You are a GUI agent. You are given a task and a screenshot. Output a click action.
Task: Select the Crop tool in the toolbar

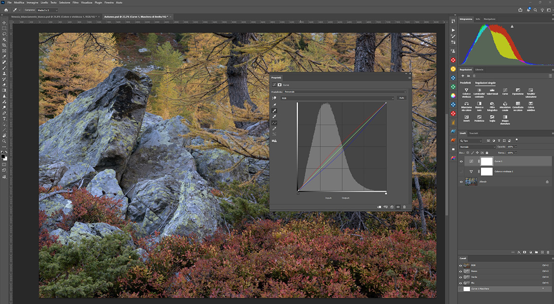(x=4, y=45)
